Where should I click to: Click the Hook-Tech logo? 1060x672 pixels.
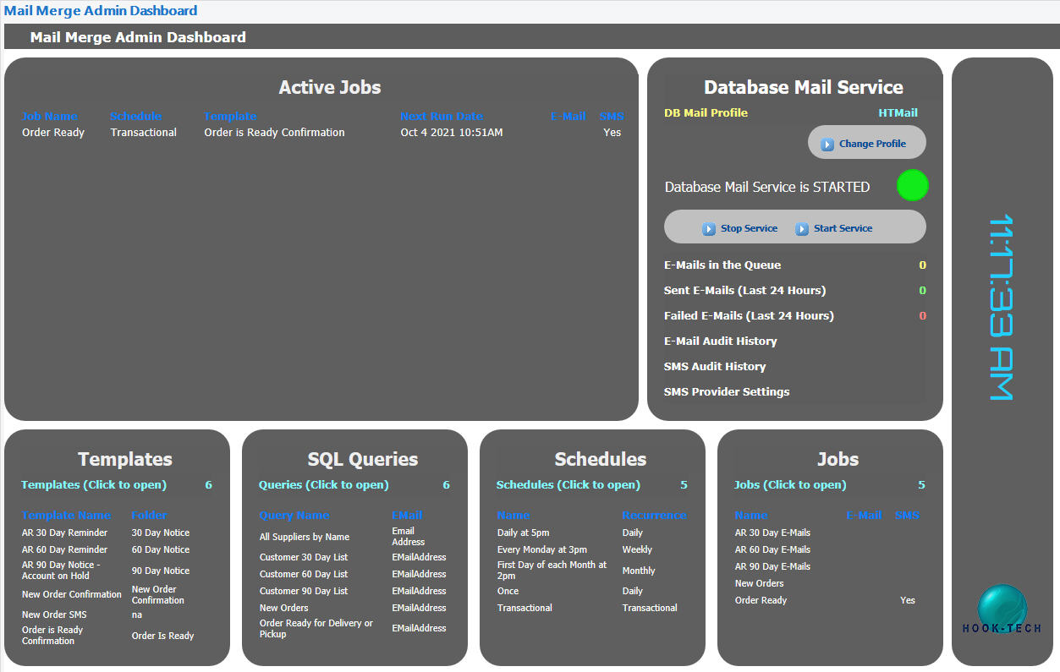(1002, 610)
